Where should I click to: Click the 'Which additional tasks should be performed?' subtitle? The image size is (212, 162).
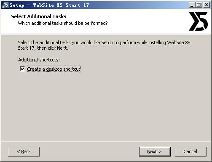point(63,23)
